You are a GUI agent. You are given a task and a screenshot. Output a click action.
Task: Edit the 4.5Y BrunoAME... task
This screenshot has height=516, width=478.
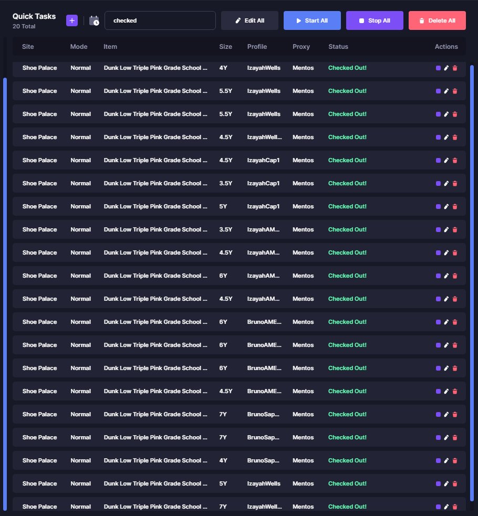446,391
